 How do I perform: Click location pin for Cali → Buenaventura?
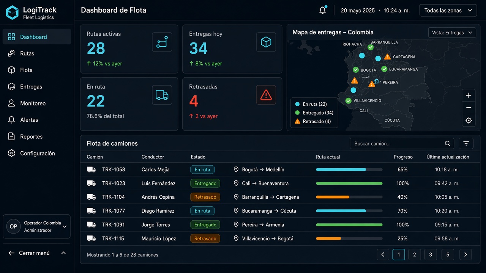pyautogui.click(x=236, y=183)
